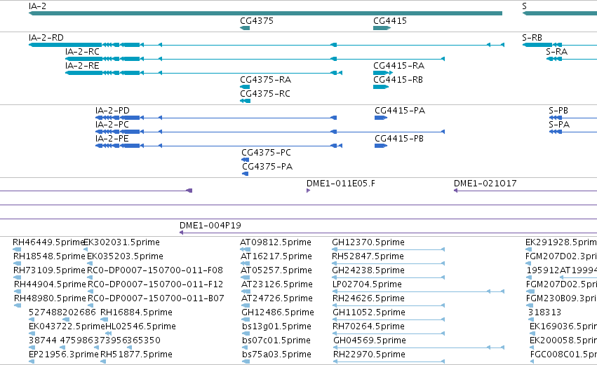Pick the AT23126.5prime EST label

[277, 284]
